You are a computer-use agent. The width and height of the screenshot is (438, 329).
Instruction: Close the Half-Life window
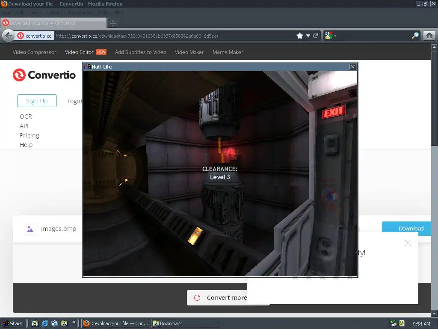353,66
